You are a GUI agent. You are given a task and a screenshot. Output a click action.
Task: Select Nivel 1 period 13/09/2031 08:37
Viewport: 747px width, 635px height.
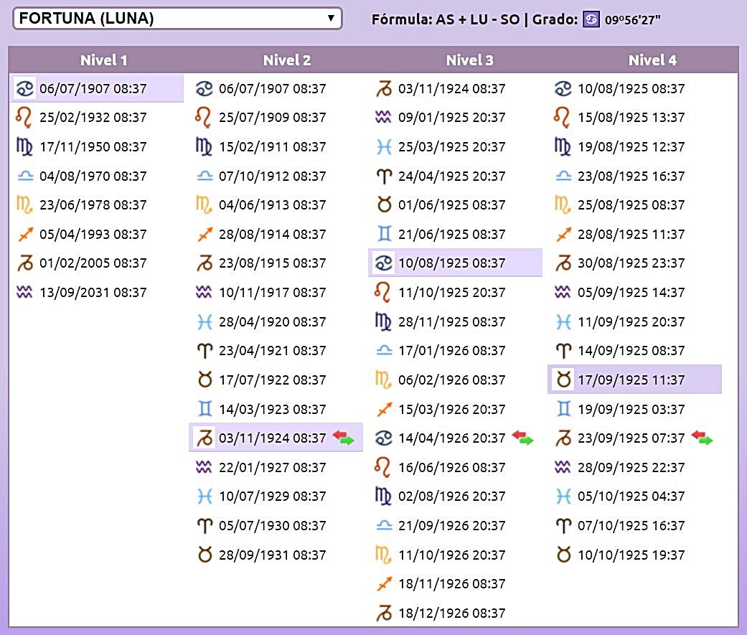[x=93, y=293]
